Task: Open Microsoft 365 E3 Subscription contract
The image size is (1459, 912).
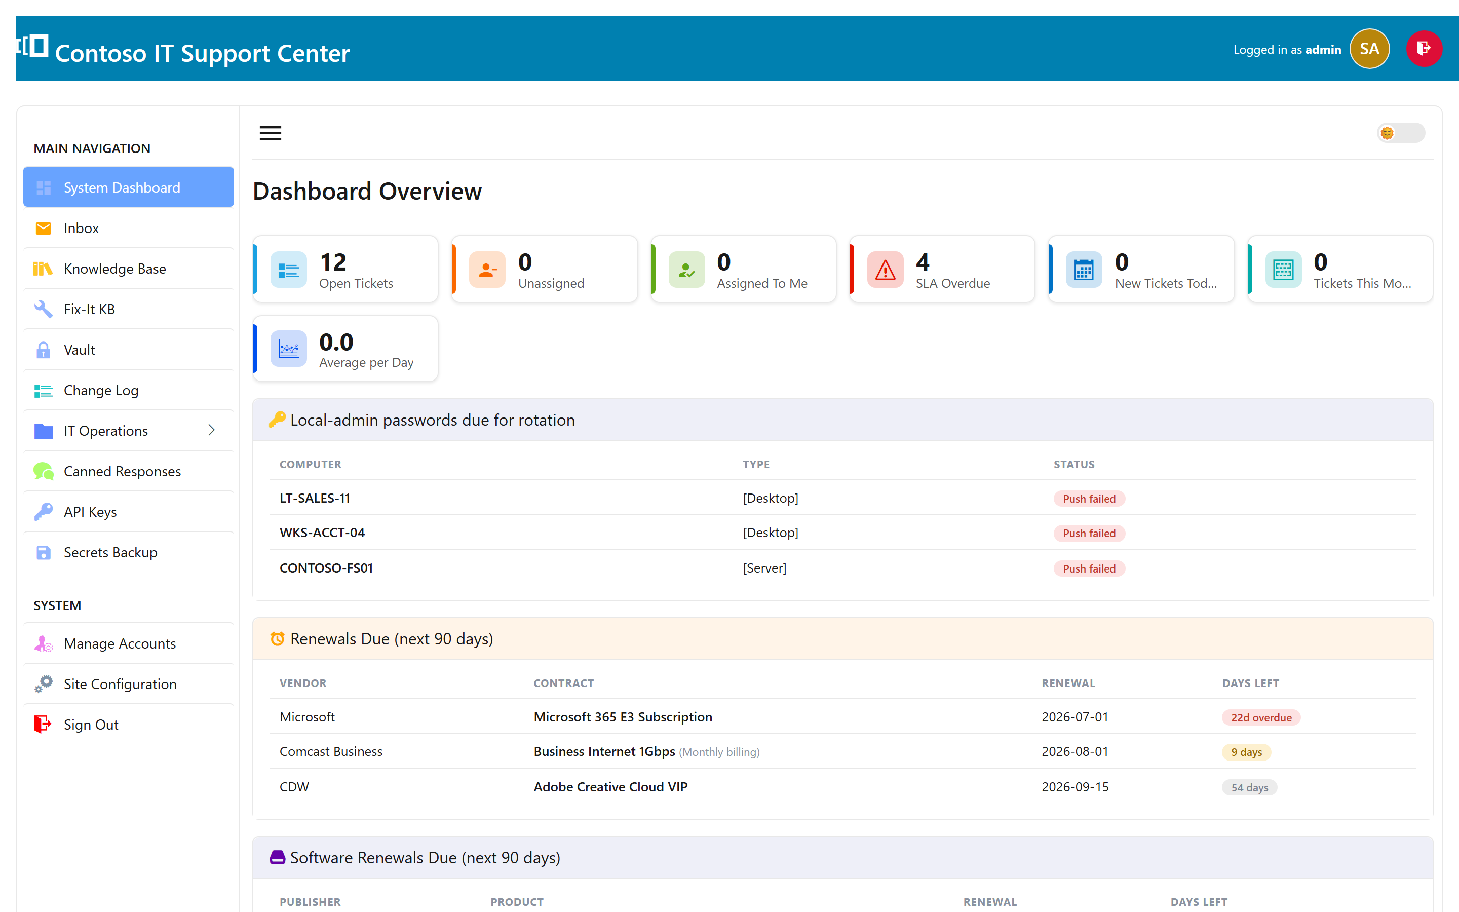Action: click(x=623, y=717)
